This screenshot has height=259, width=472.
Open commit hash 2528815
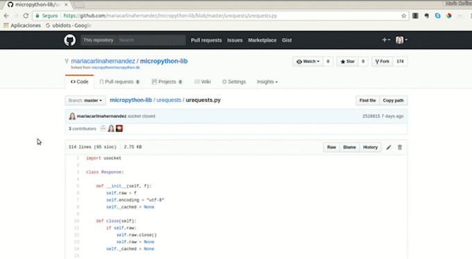(x=371, y=116)
